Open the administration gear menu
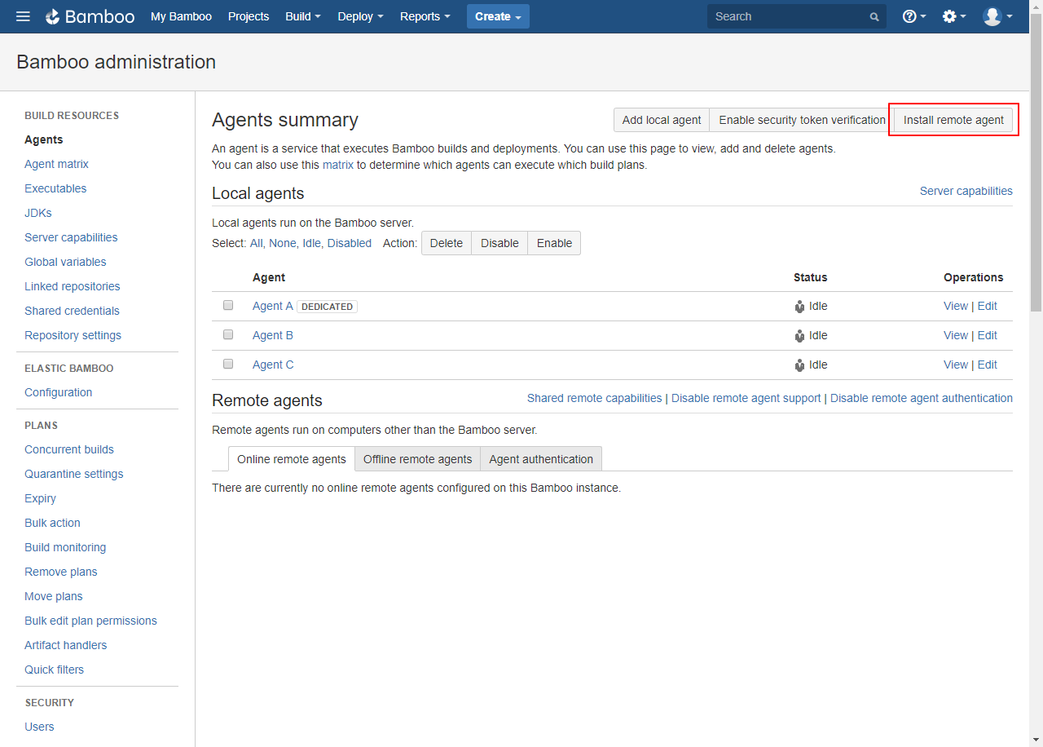The image size is (1043, 747). tap(953, 16)
